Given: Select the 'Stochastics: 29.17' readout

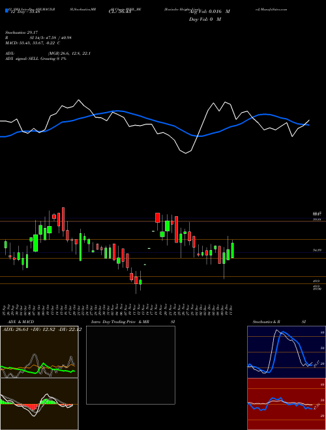Looking at the screenshot, I should click(22, 33).
